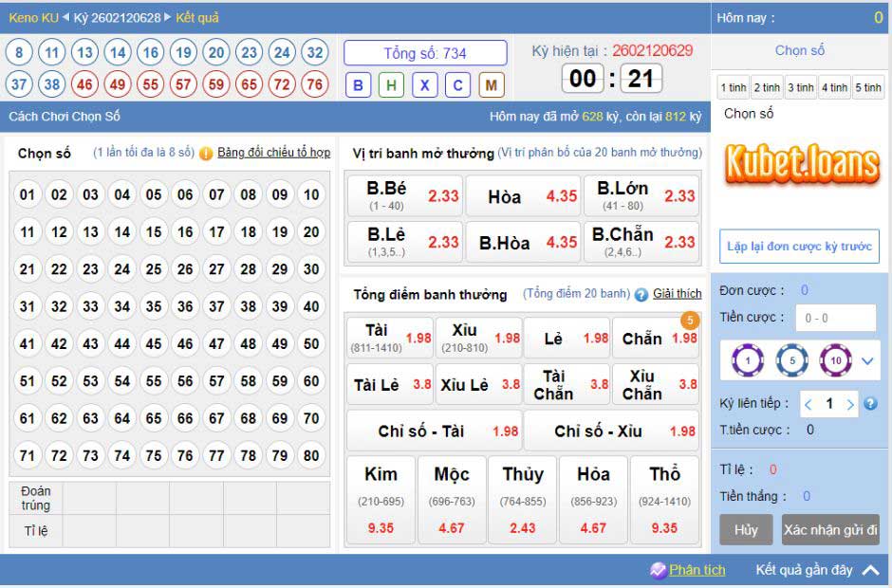Viewport: 892px width, 588px height.
Task: Expand the Kết quả gần đây panel
Action: pos(870,570)
